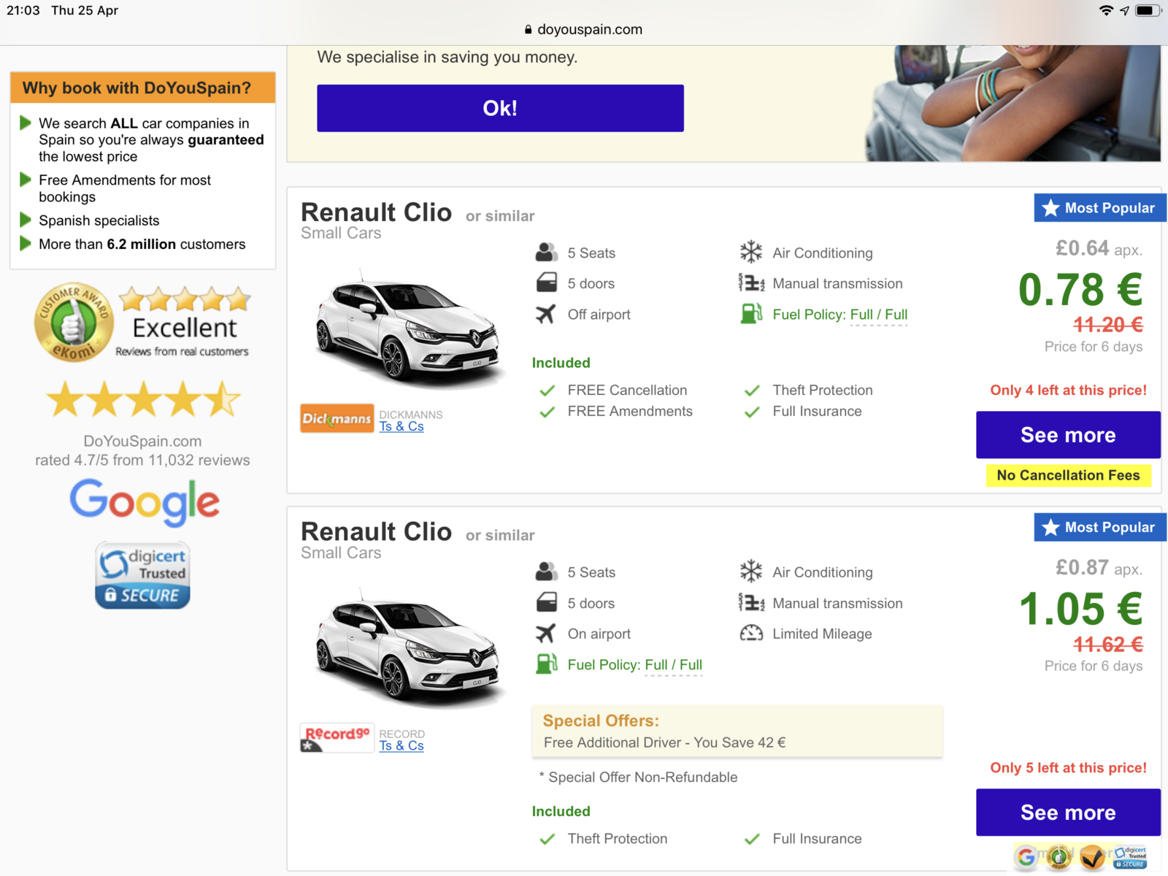Screen dimensions: 1168x876
Task: Open Dickmanns Ts & Cs link
Action: 401,426
